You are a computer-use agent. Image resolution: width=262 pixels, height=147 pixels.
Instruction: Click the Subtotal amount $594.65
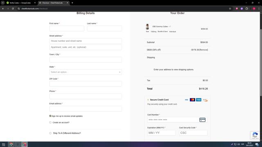pos(204,42)
